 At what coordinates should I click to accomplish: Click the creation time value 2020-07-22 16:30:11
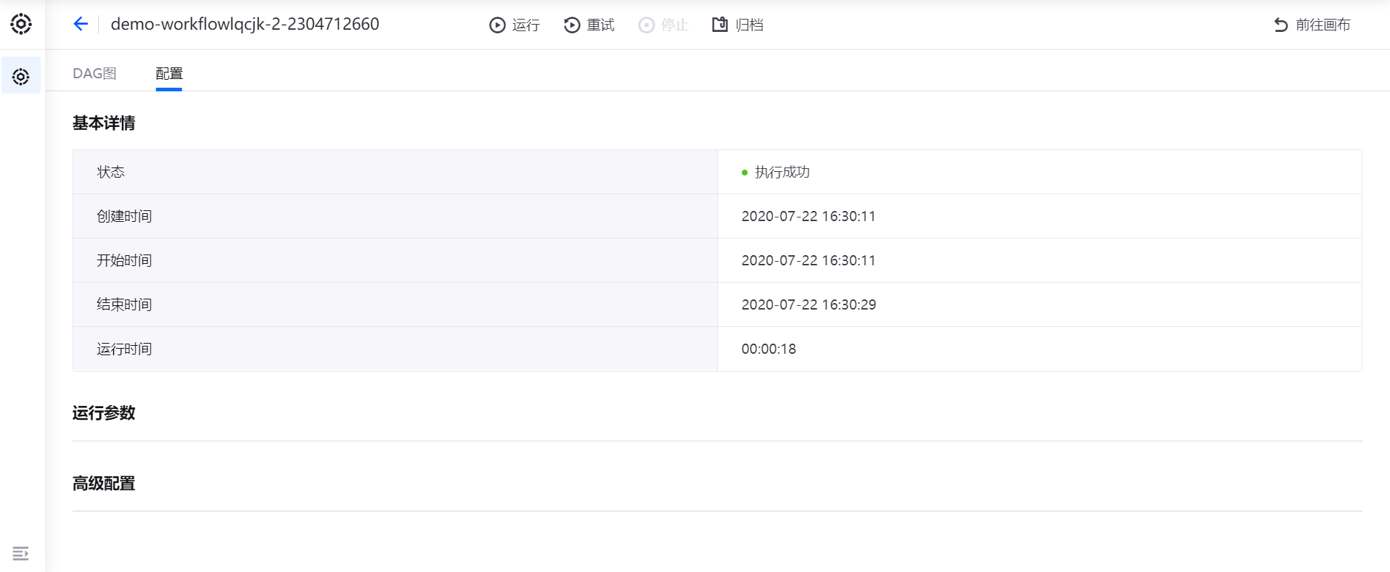click(x=809, y=216)
